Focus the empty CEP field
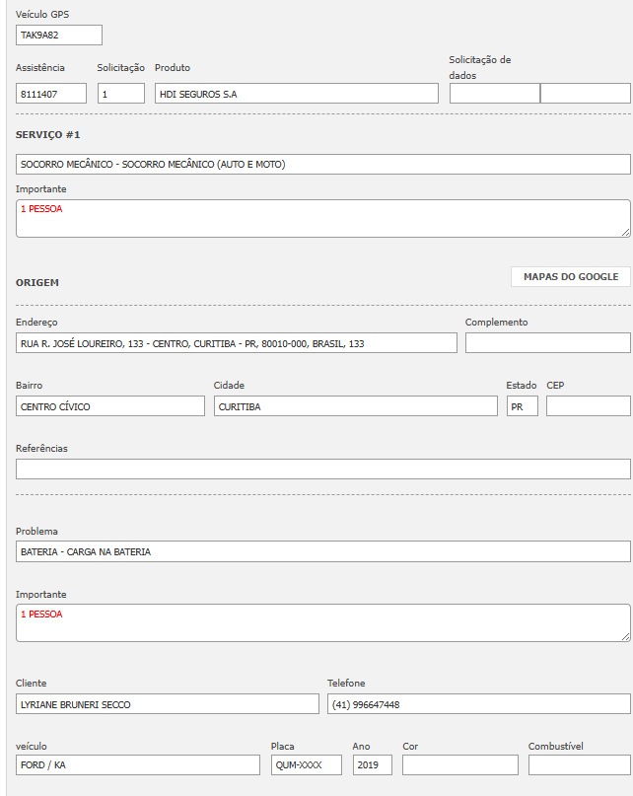The image size is (633, 796). (588, 406)
